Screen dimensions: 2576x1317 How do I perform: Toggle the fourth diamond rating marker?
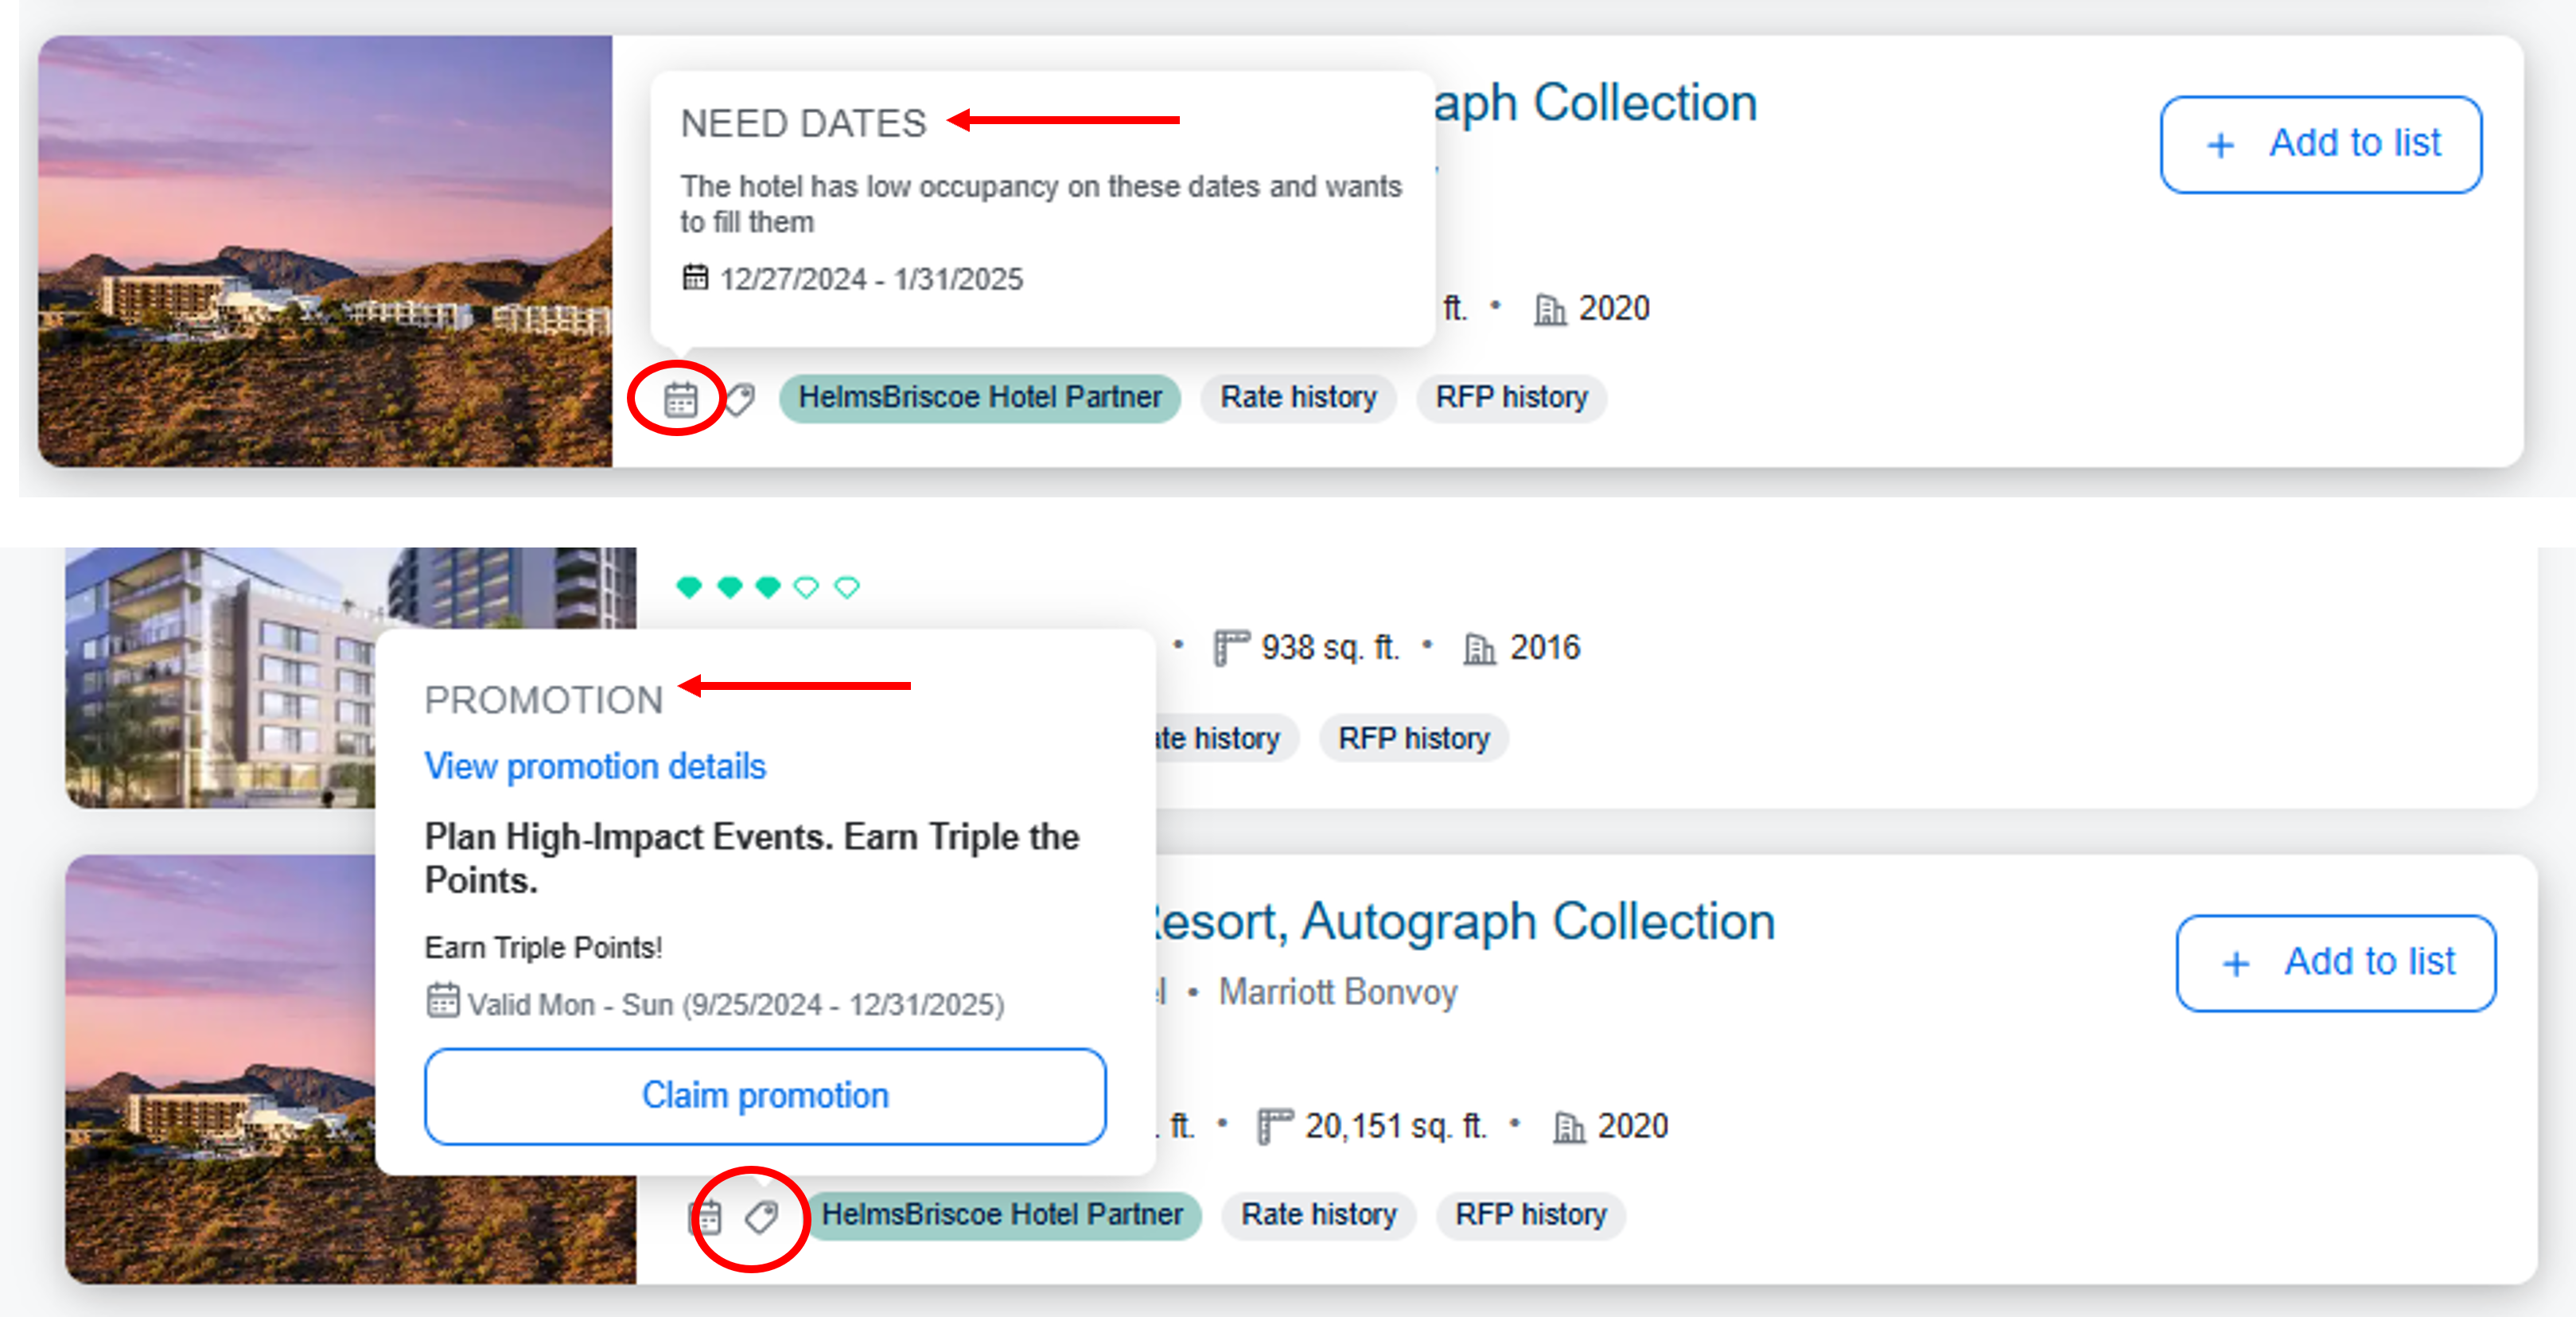point(807,587)
